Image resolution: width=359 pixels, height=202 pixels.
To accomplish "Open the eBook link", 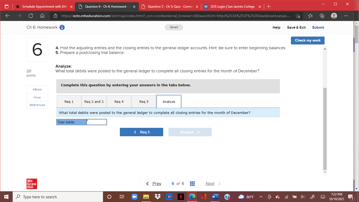I will 37,89.
